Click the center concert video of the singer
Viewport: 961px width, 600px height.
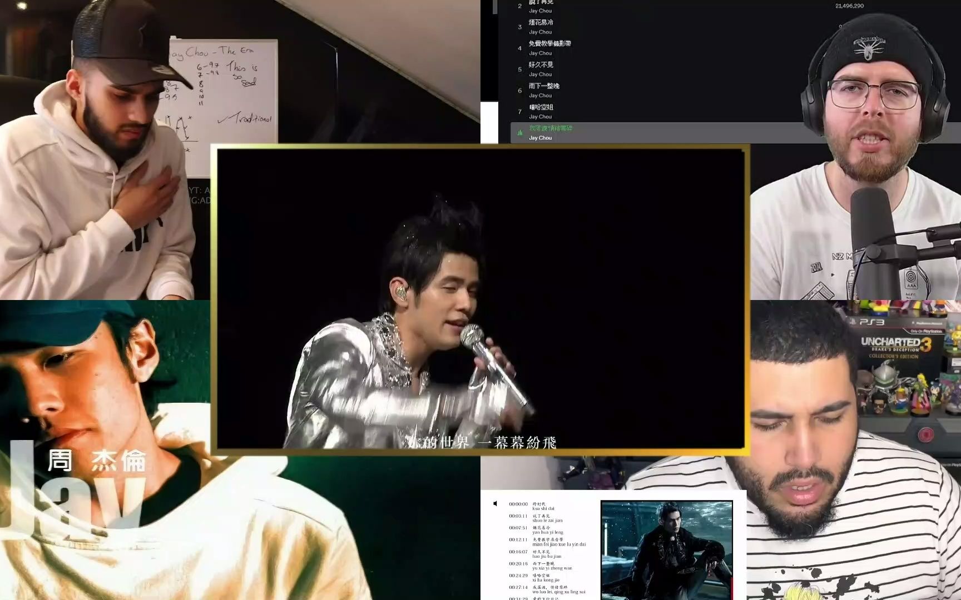(481, 299)
